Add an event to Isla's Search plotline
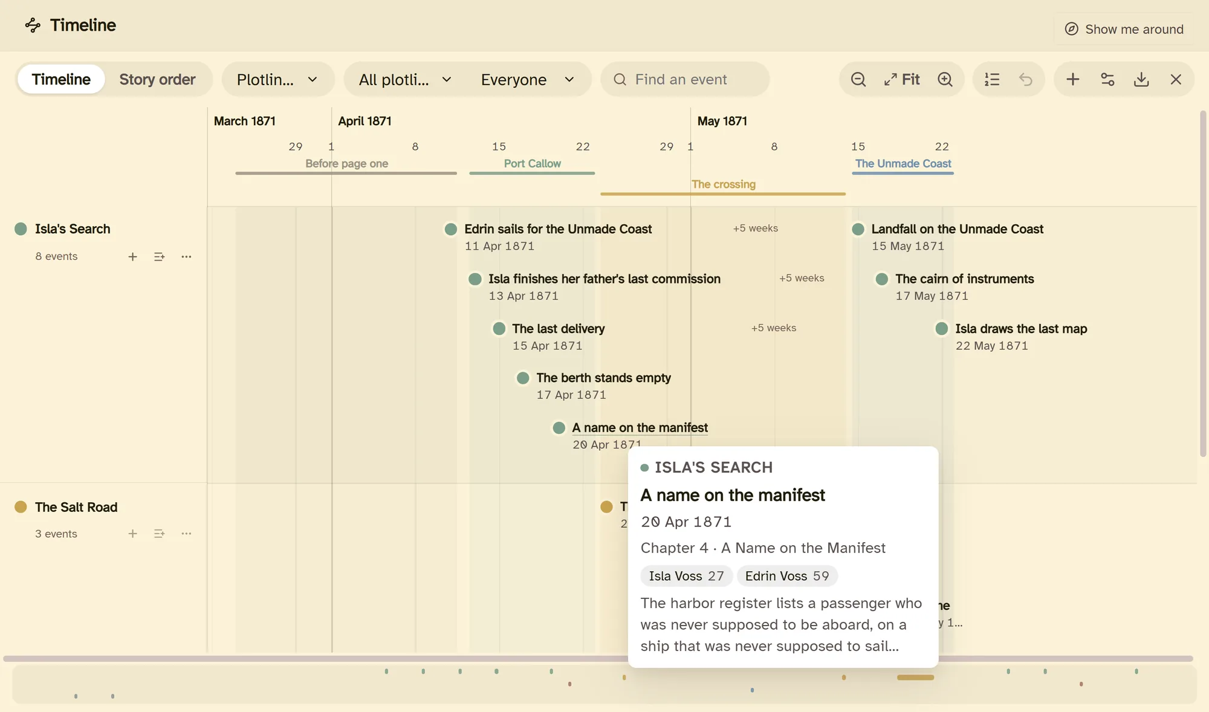The width and height of the screenshot is (1209, 712). [x=132, y=257]
